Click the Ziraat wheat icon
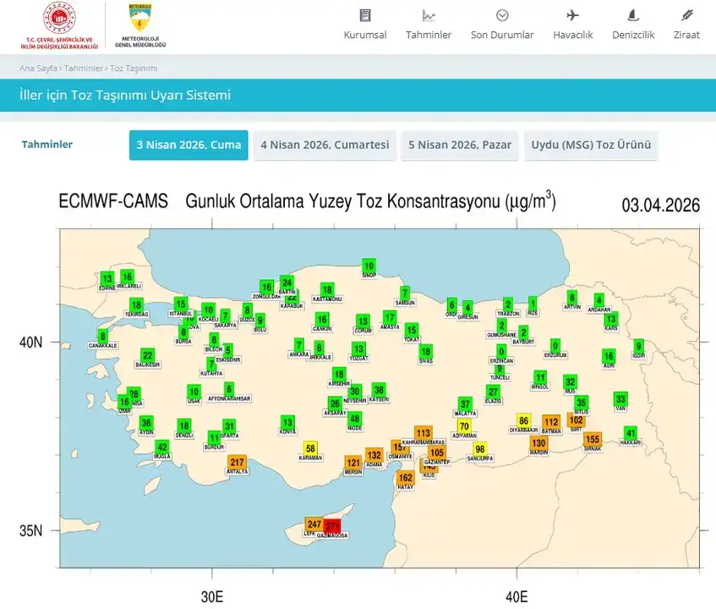The width and height of the screenshot is (716, 609). coord(686,14)
